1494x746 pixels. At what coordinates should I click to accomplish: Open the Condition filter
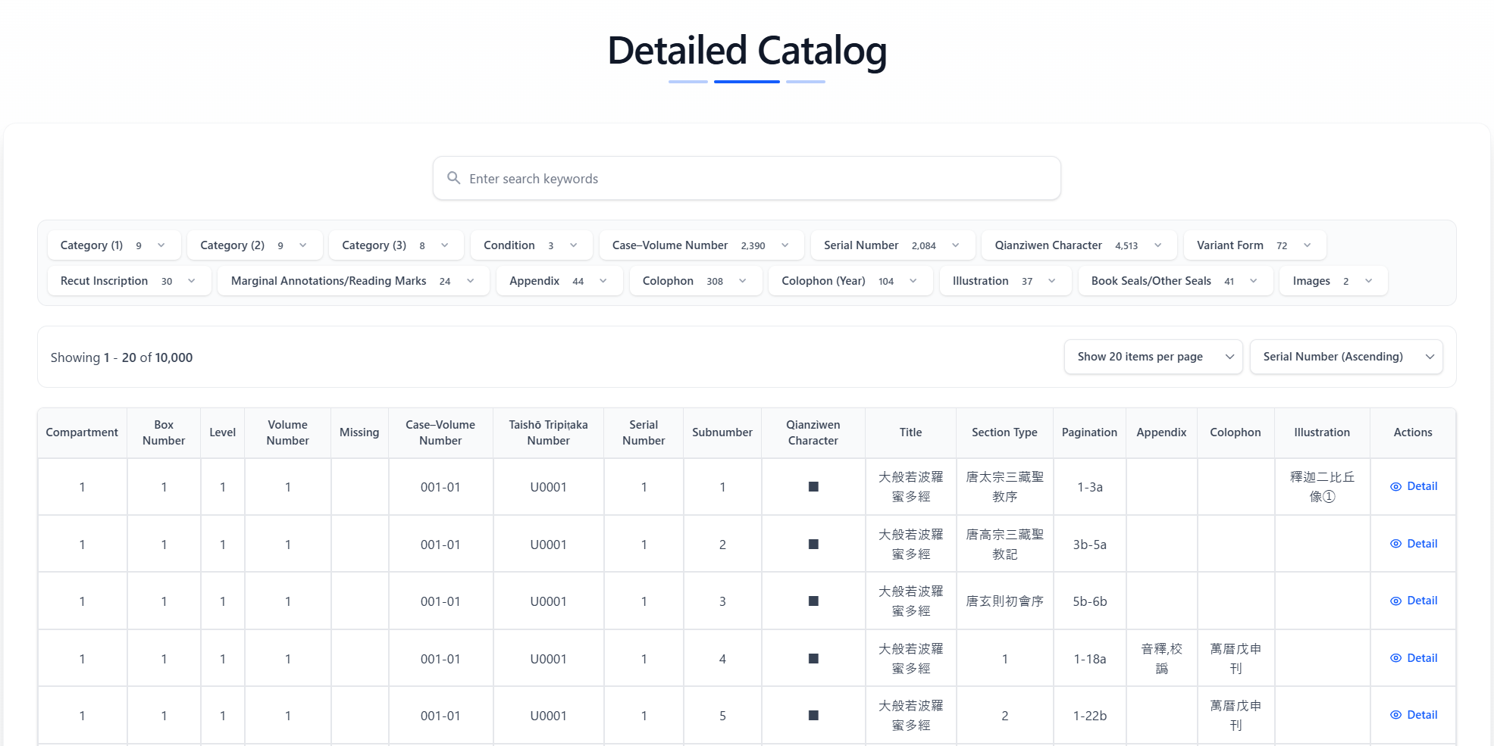point(531,245)
